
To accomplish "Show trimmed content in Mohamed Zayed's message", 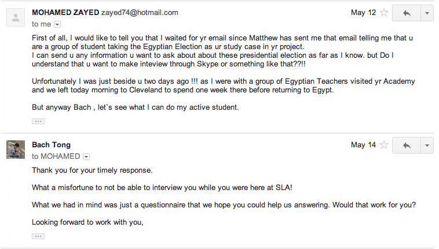I will [38, 121].
